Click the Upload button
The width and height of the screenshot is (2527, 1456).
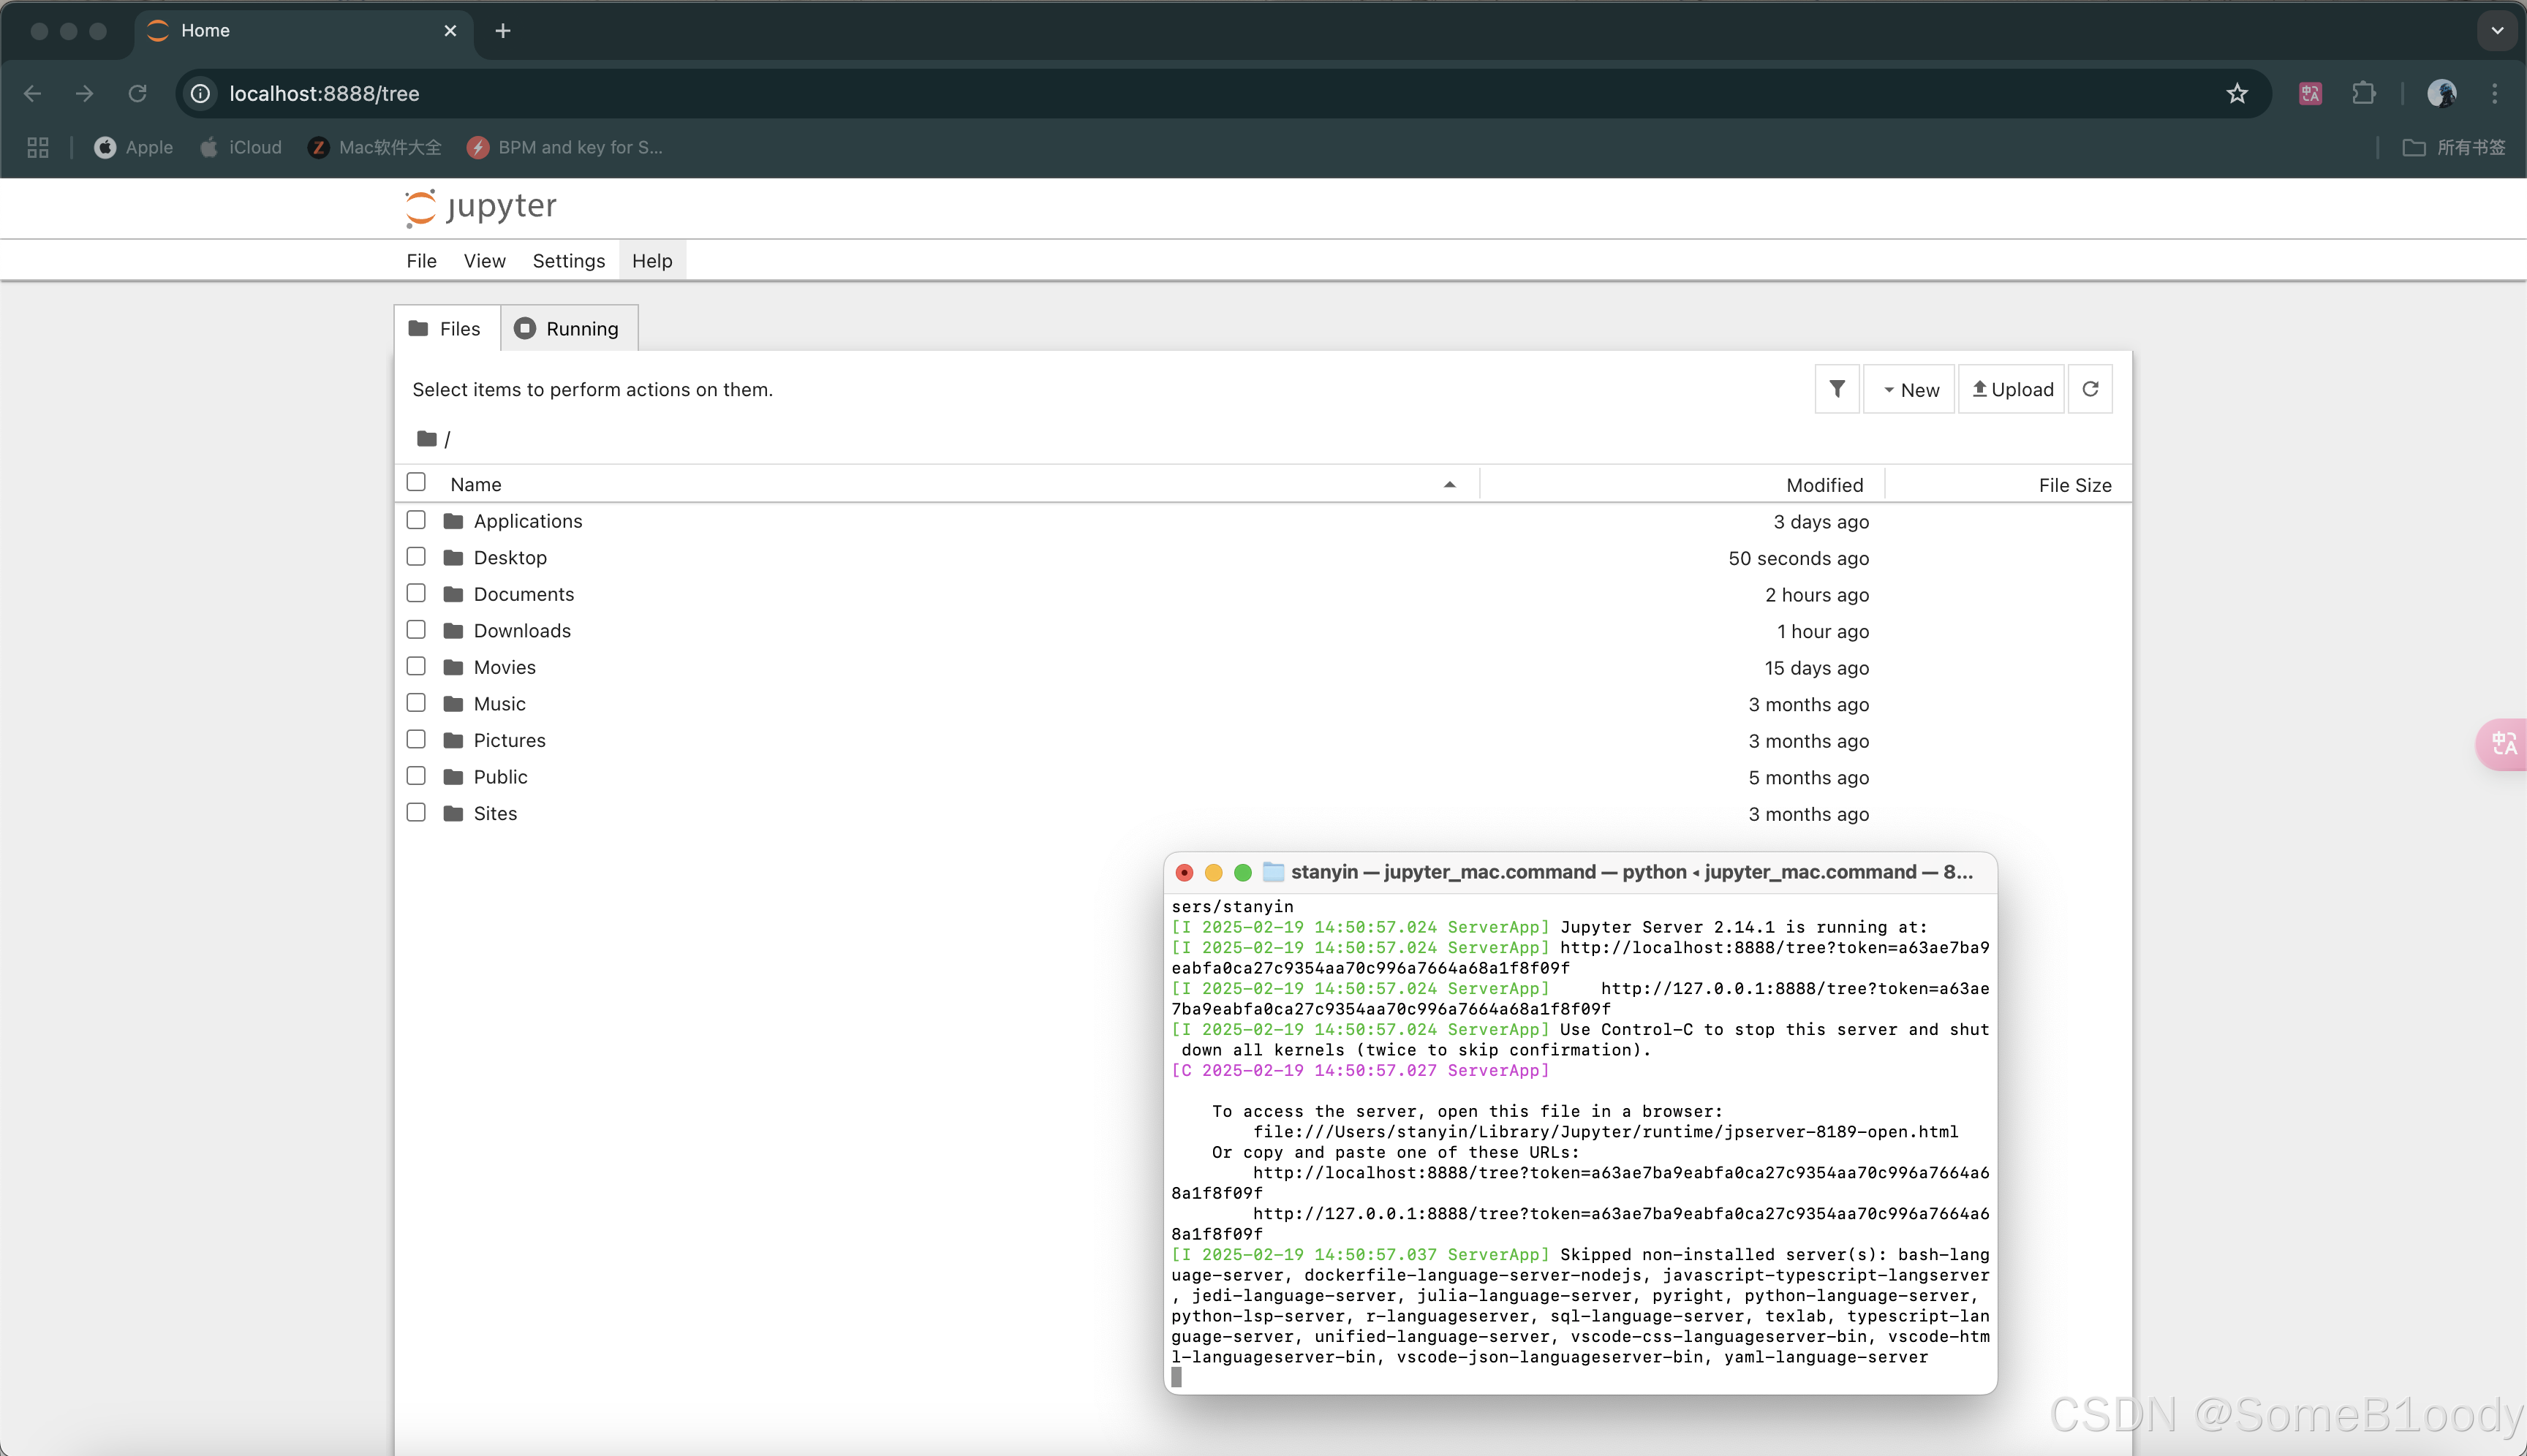(2012, 389)
